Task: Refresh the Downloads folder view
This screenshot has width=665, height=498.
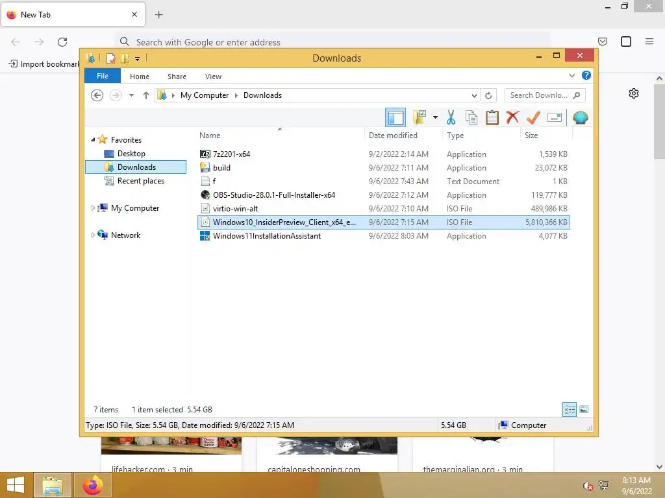Action: coord(488,95)
